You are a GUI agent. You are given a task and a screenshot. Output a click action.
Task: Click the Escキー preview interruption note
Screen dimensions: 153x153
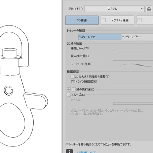point(98,144)
